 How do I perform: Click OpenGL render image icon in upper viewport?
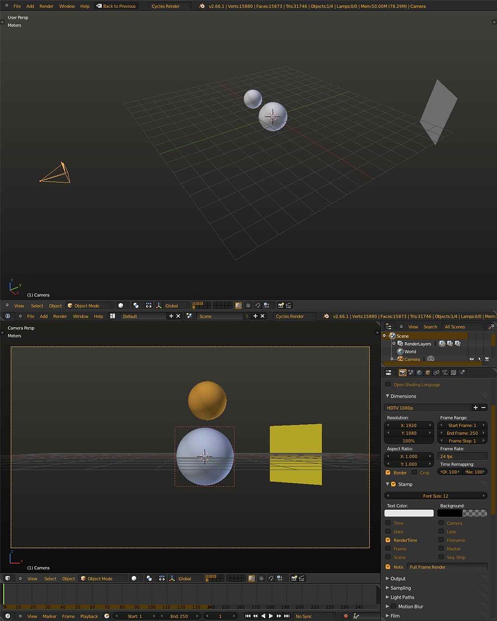281,306
